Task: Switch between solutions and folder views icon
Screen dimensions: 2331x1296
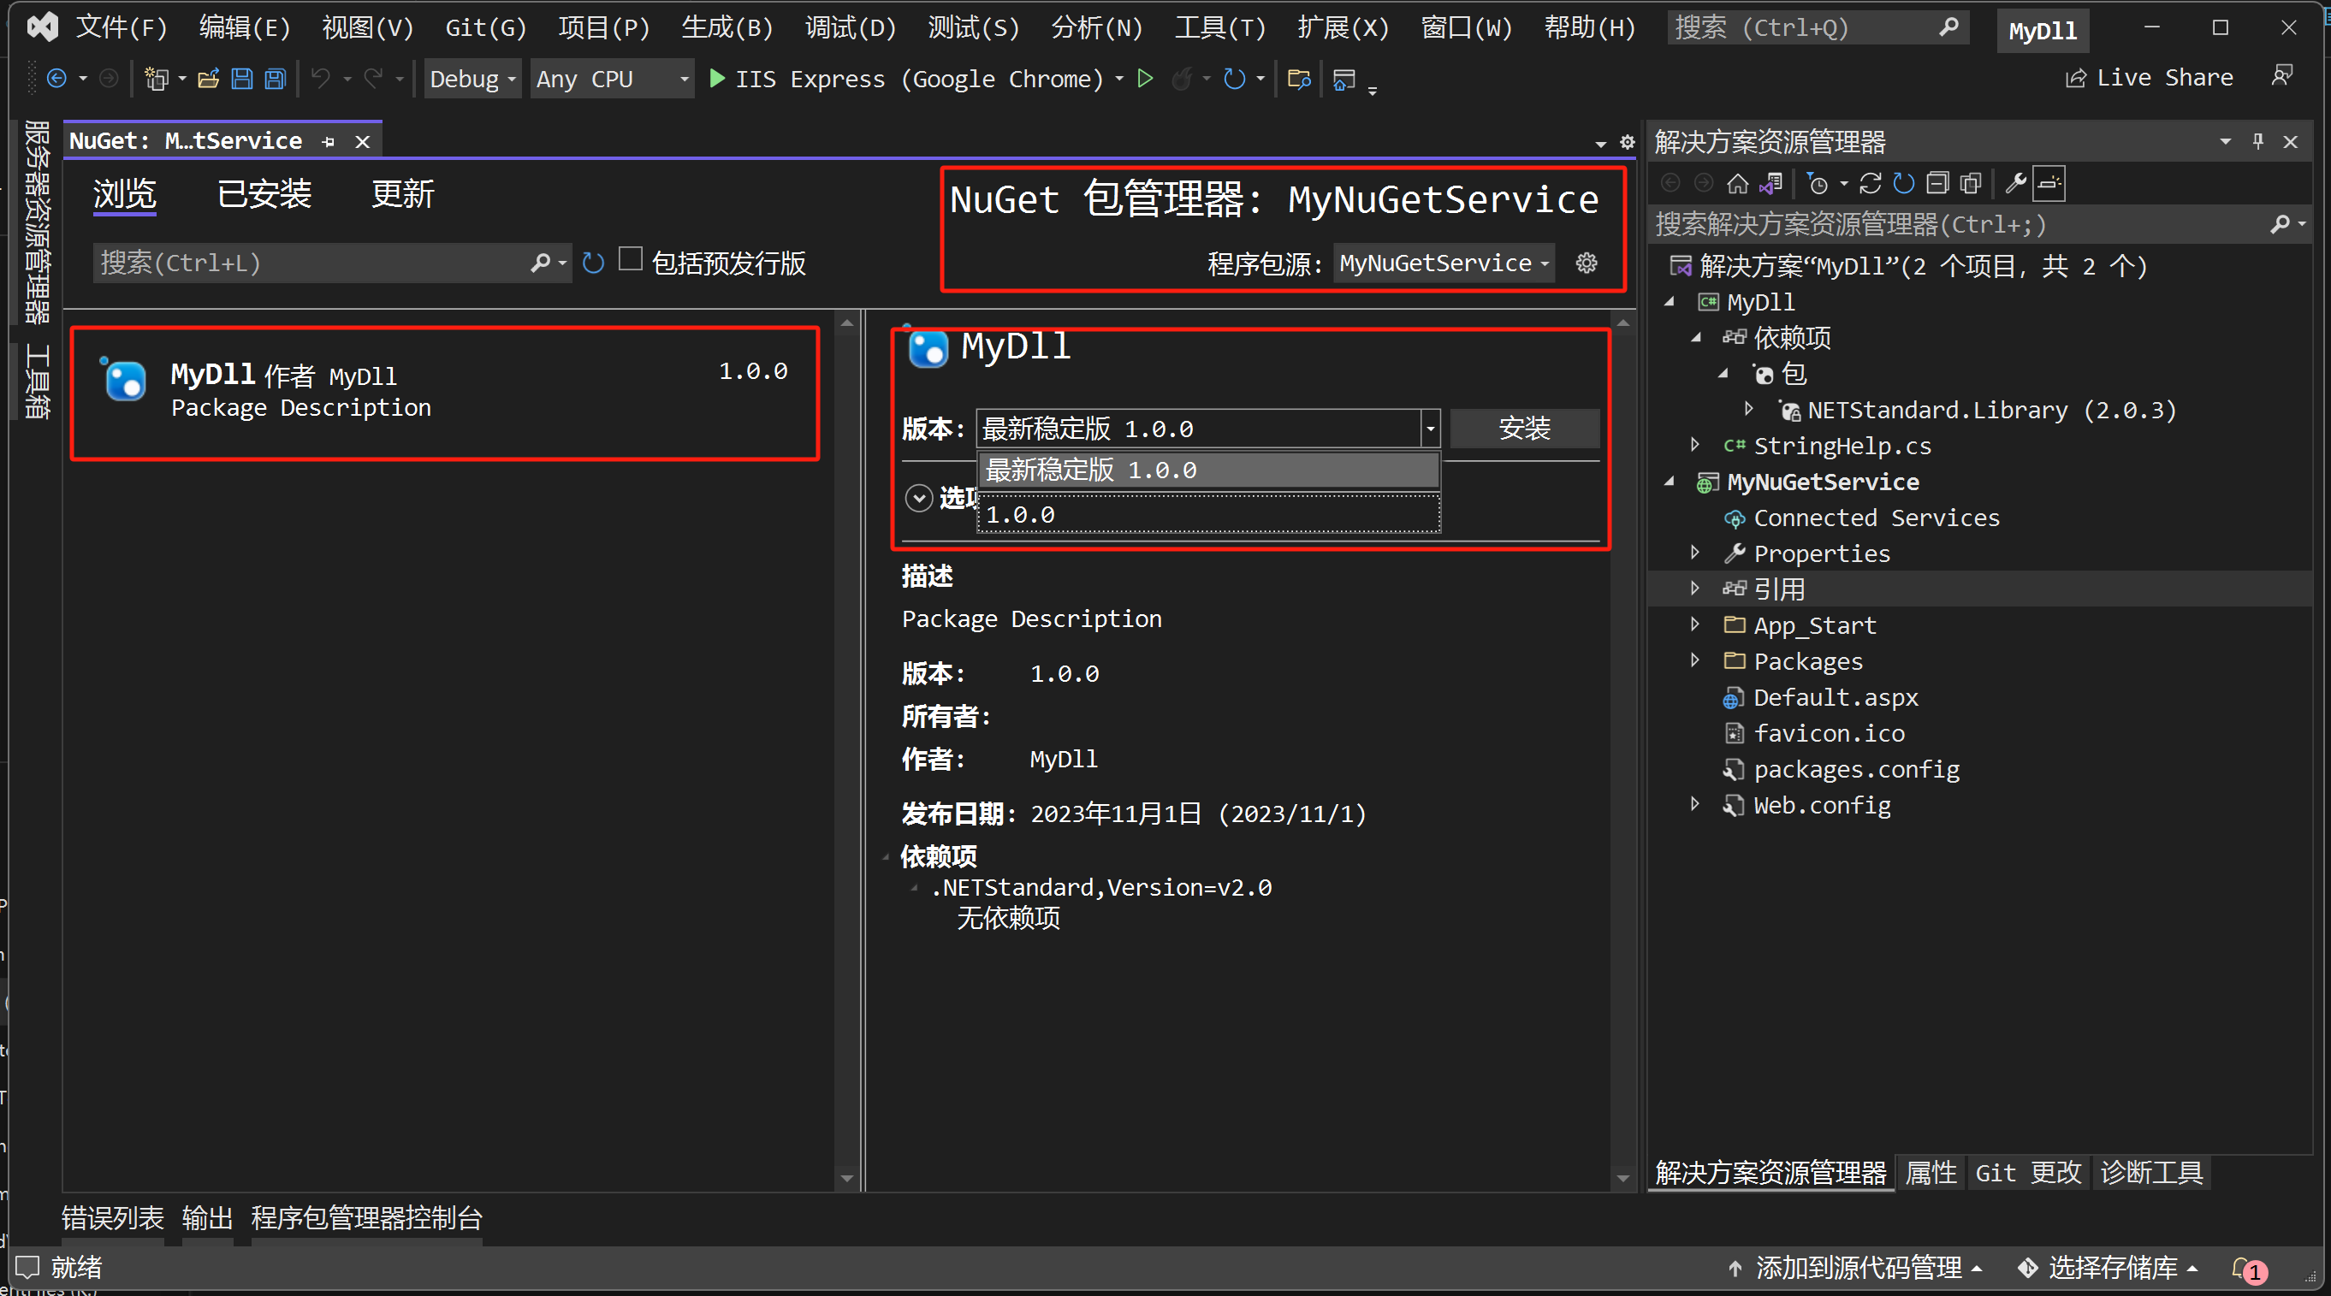Action: (x=1770, y=184)
